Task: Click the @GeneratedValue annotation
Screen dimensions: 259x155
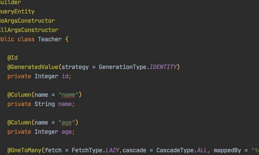Action: point(33,67)
